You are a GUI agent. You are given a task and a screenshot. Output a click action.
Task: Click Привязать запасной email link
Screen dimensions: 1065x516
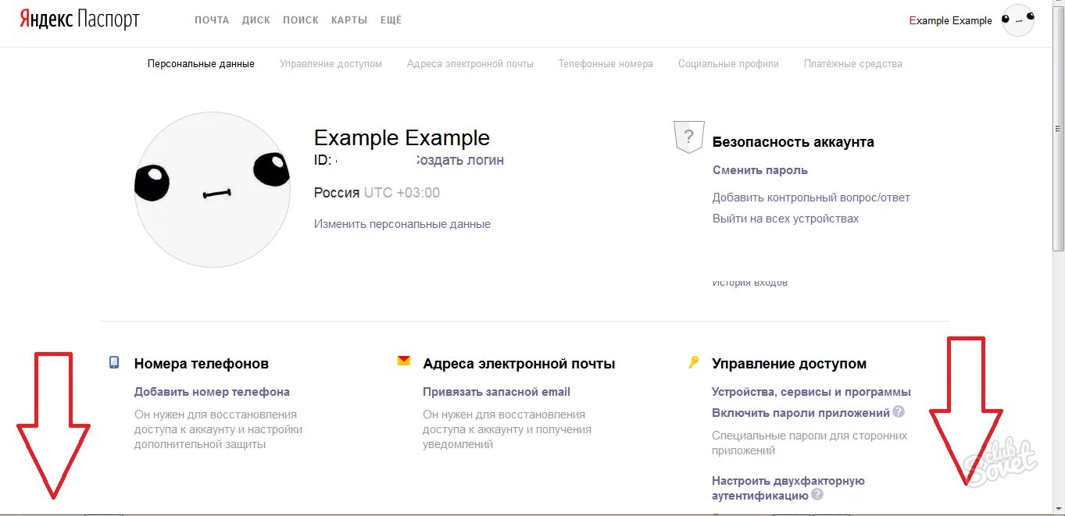[497, 392]
